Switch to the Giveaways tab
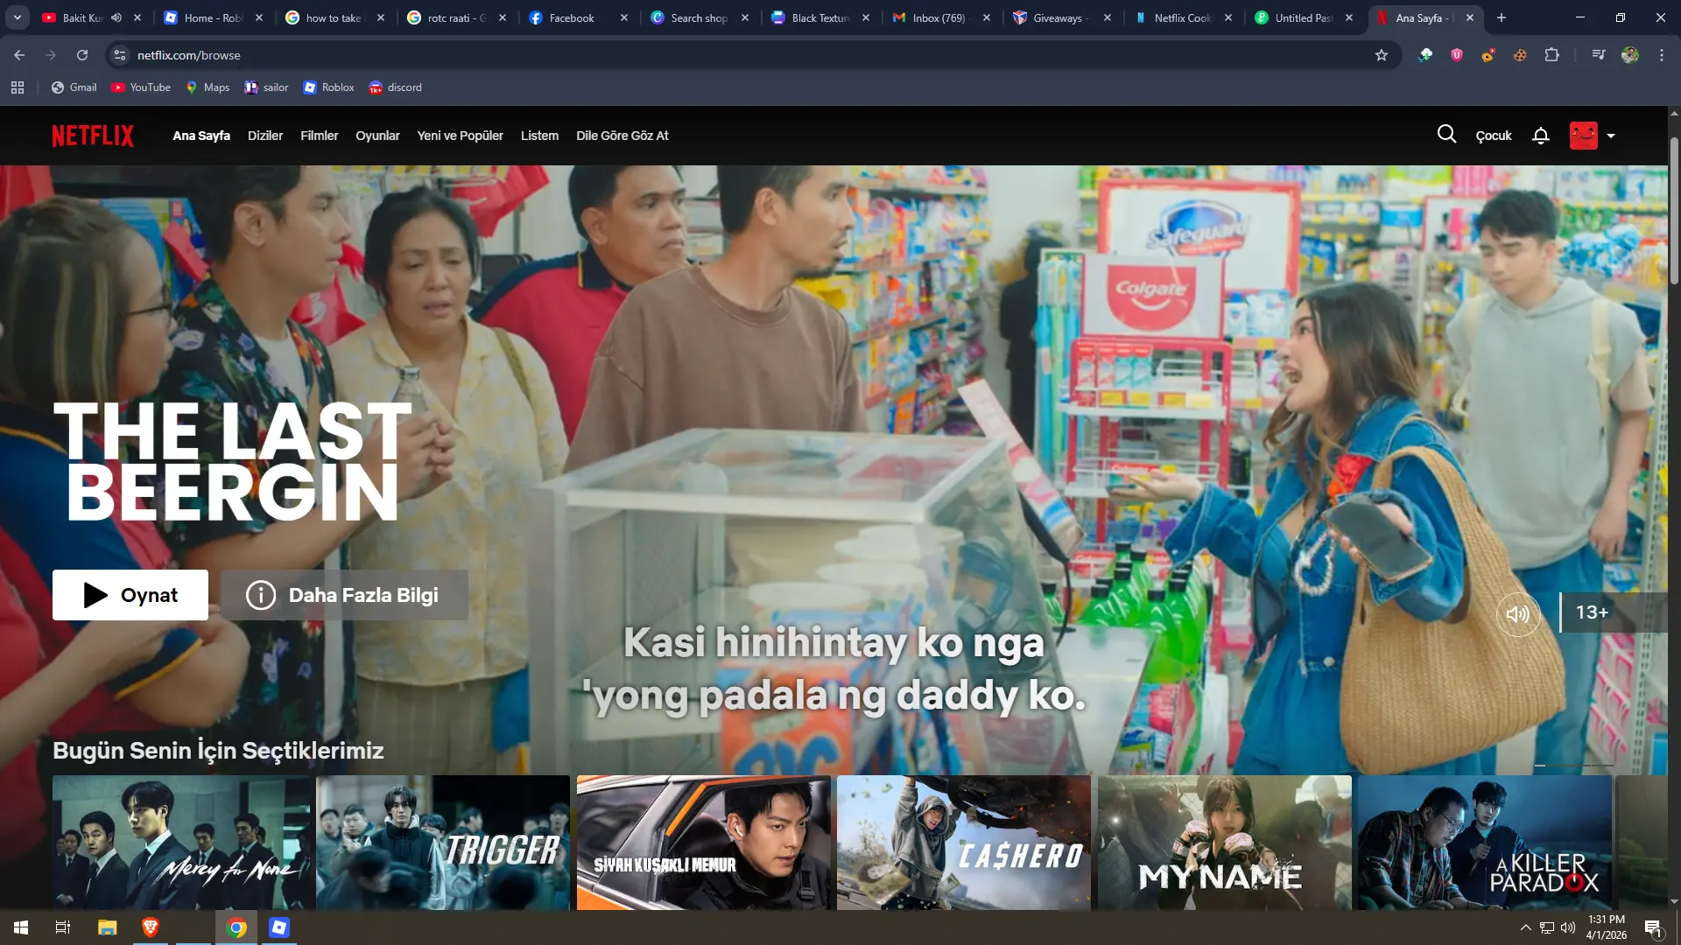The width and height of the screenshot is (1681, 945). pyautogui.click(x=1063, y=17)
